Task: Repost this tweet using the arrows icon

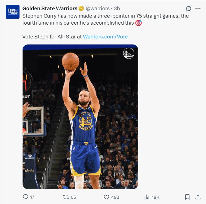Action: (66, 197)
